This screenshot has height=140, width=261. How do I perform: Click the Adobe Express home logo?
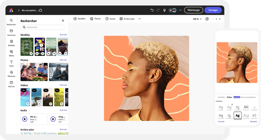tap(11, 10)
